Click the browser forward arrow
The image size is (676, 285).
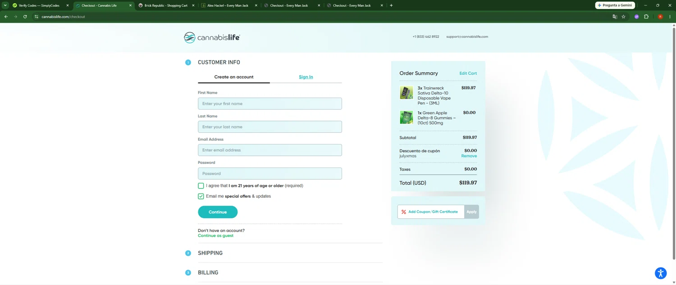coord(15,17)
